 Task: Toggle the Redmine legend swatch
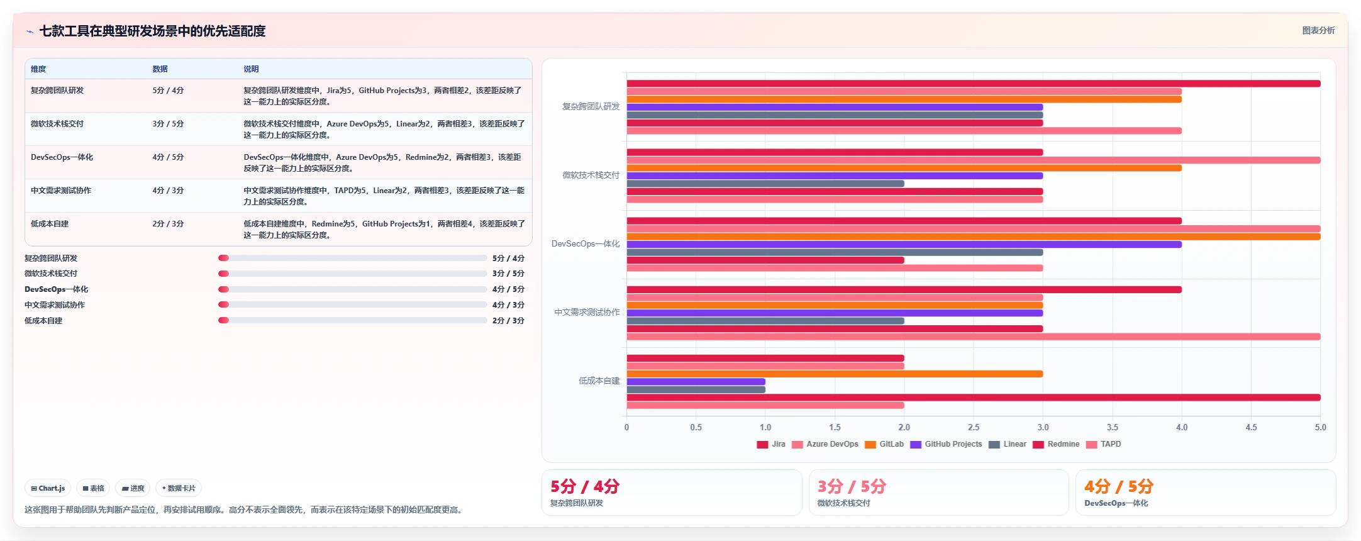click(x=1038, y=445)
